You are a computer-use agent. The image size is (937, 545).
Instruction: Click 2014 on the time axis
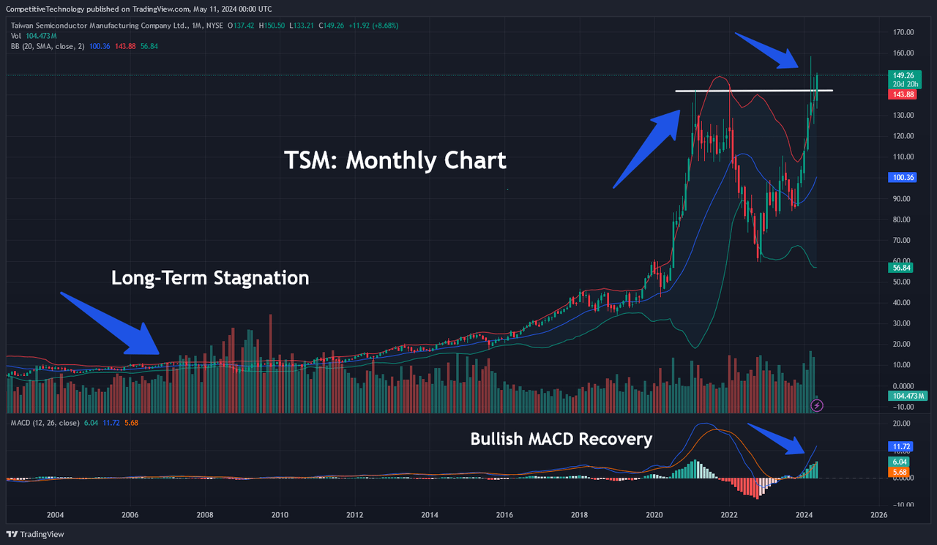[x=430, y=515]
